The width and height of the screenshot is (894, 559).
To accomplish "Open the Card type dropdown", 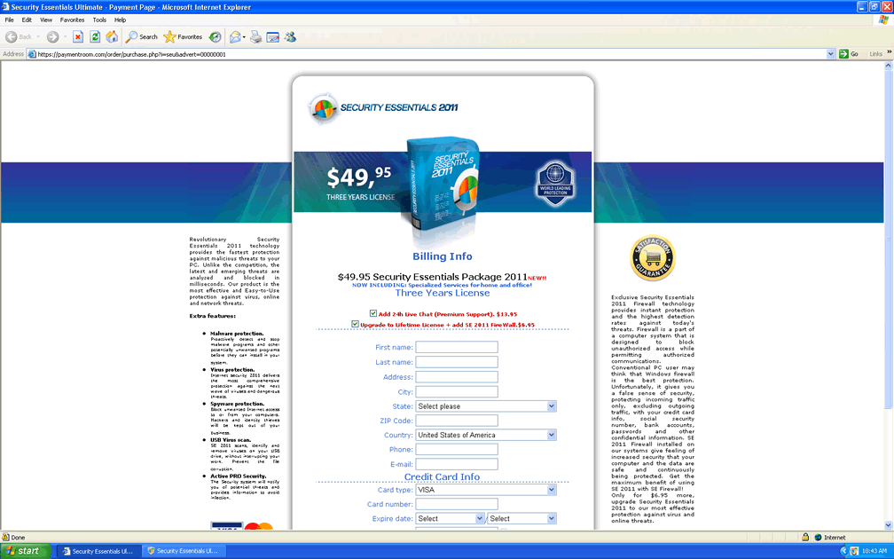I will click(485, 490).
